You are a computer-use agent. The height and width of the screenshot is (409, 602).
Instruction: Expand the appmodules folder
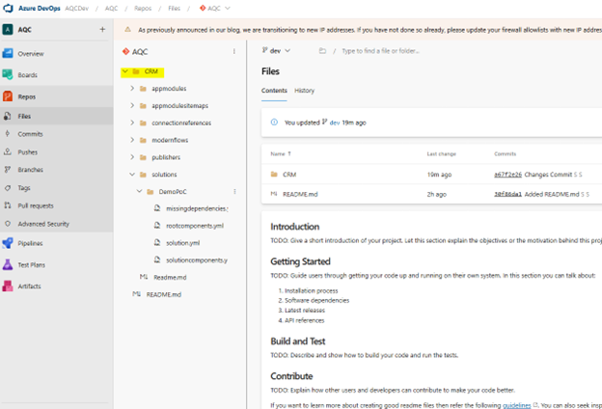click(132, 89)
